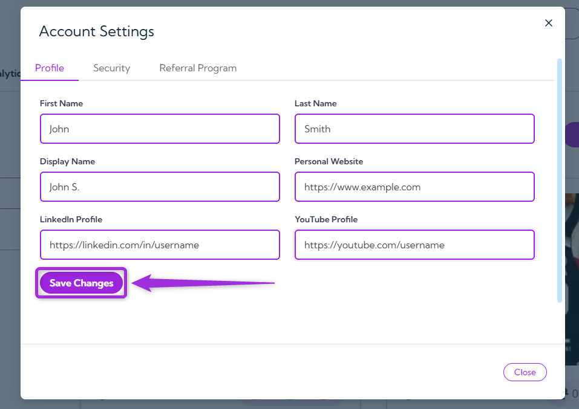Image resolution: width=579 pixels, height=409 pixels.
Task: Dismiss the dialog using the X icon
Action: (548, 23)
